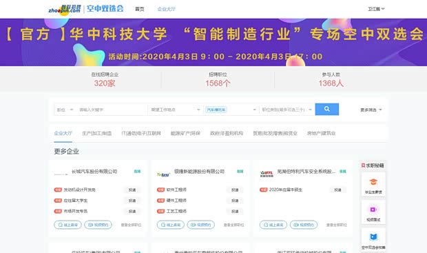Open the 职位 search type dropdown
This screenshot has height=253, width=427.
point(65,110)
